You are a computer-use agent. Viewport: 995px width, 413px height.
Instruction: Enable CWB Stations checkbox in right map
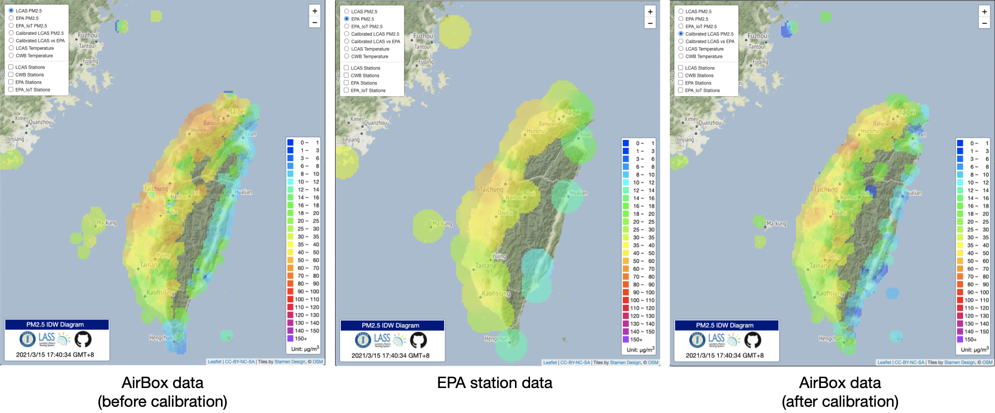(x=681, y=75)
